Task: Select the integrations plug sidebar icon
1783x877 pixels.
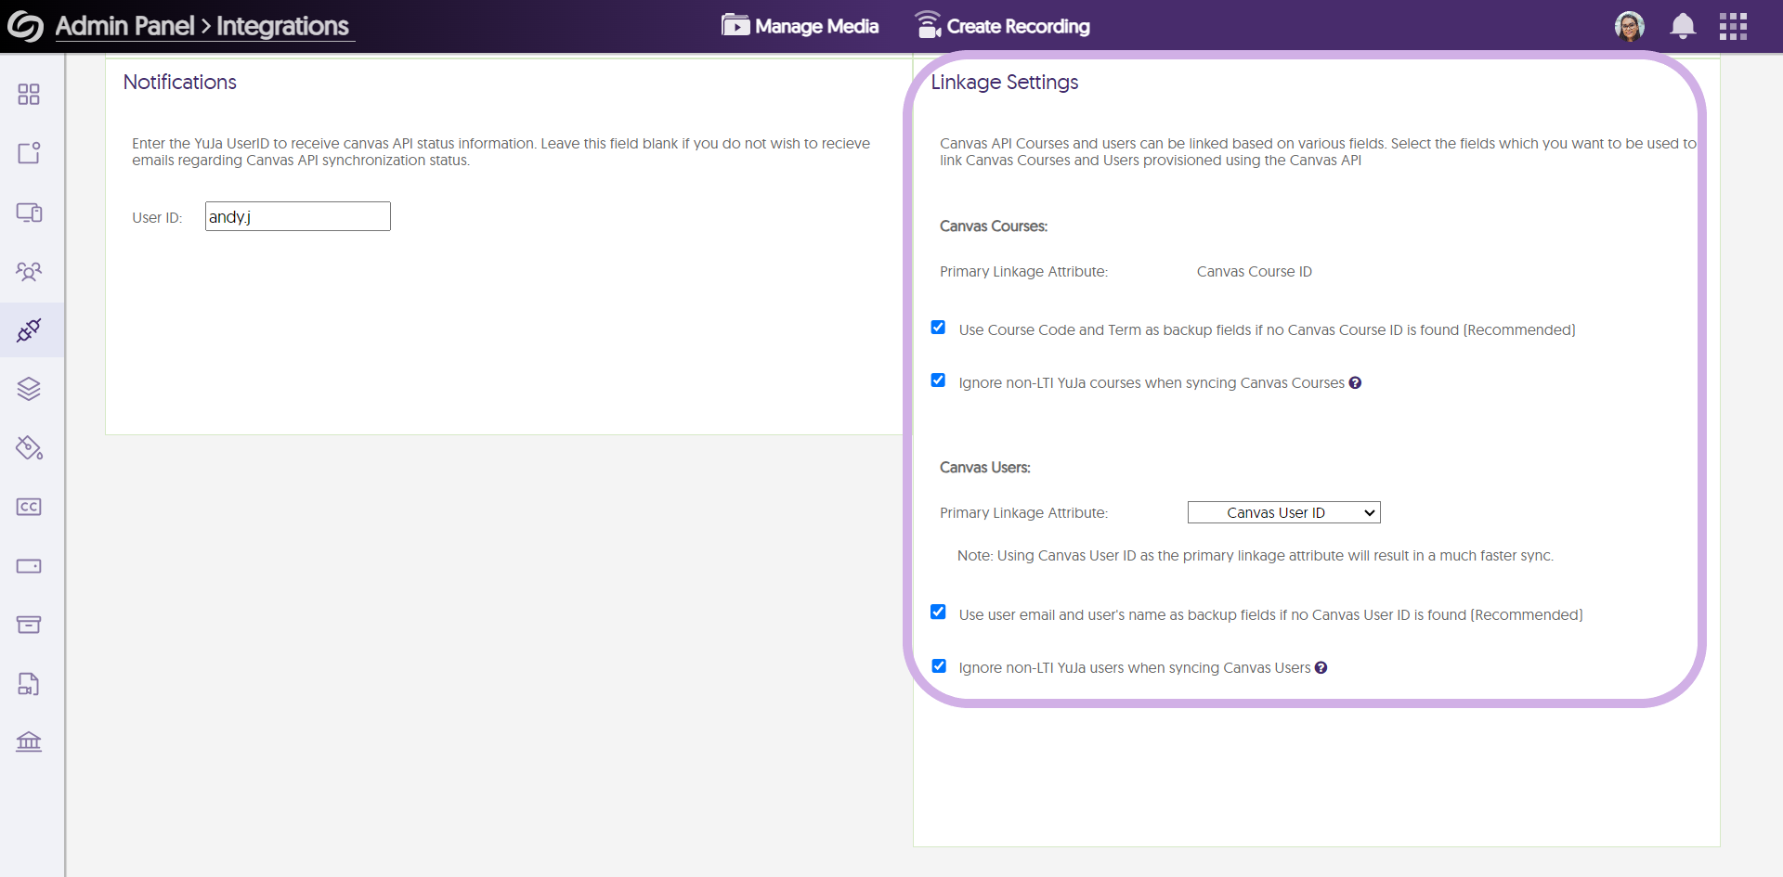Action: pyautogui.click(x=29, y=329)
